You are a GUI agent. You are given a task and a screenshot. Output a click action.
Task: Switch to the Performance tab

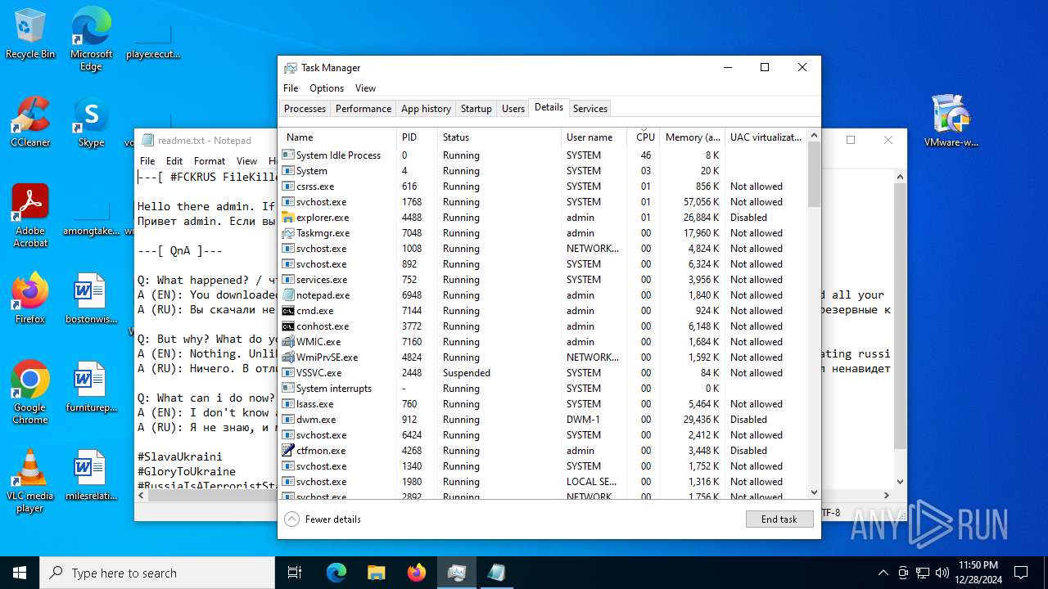point(364,109)
